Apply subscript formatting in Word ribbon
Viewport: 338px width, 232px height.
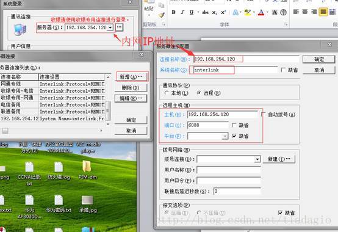coord(214,12)
